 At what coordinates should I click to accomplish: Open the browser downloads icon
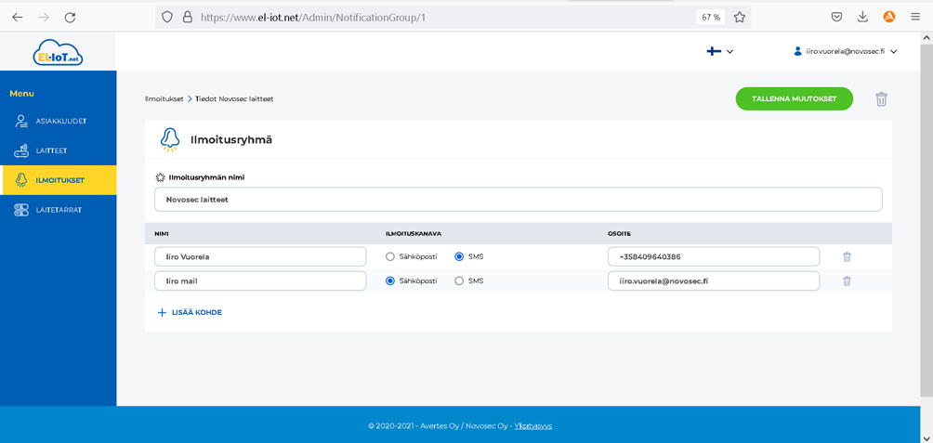click(x=862, y=18)
